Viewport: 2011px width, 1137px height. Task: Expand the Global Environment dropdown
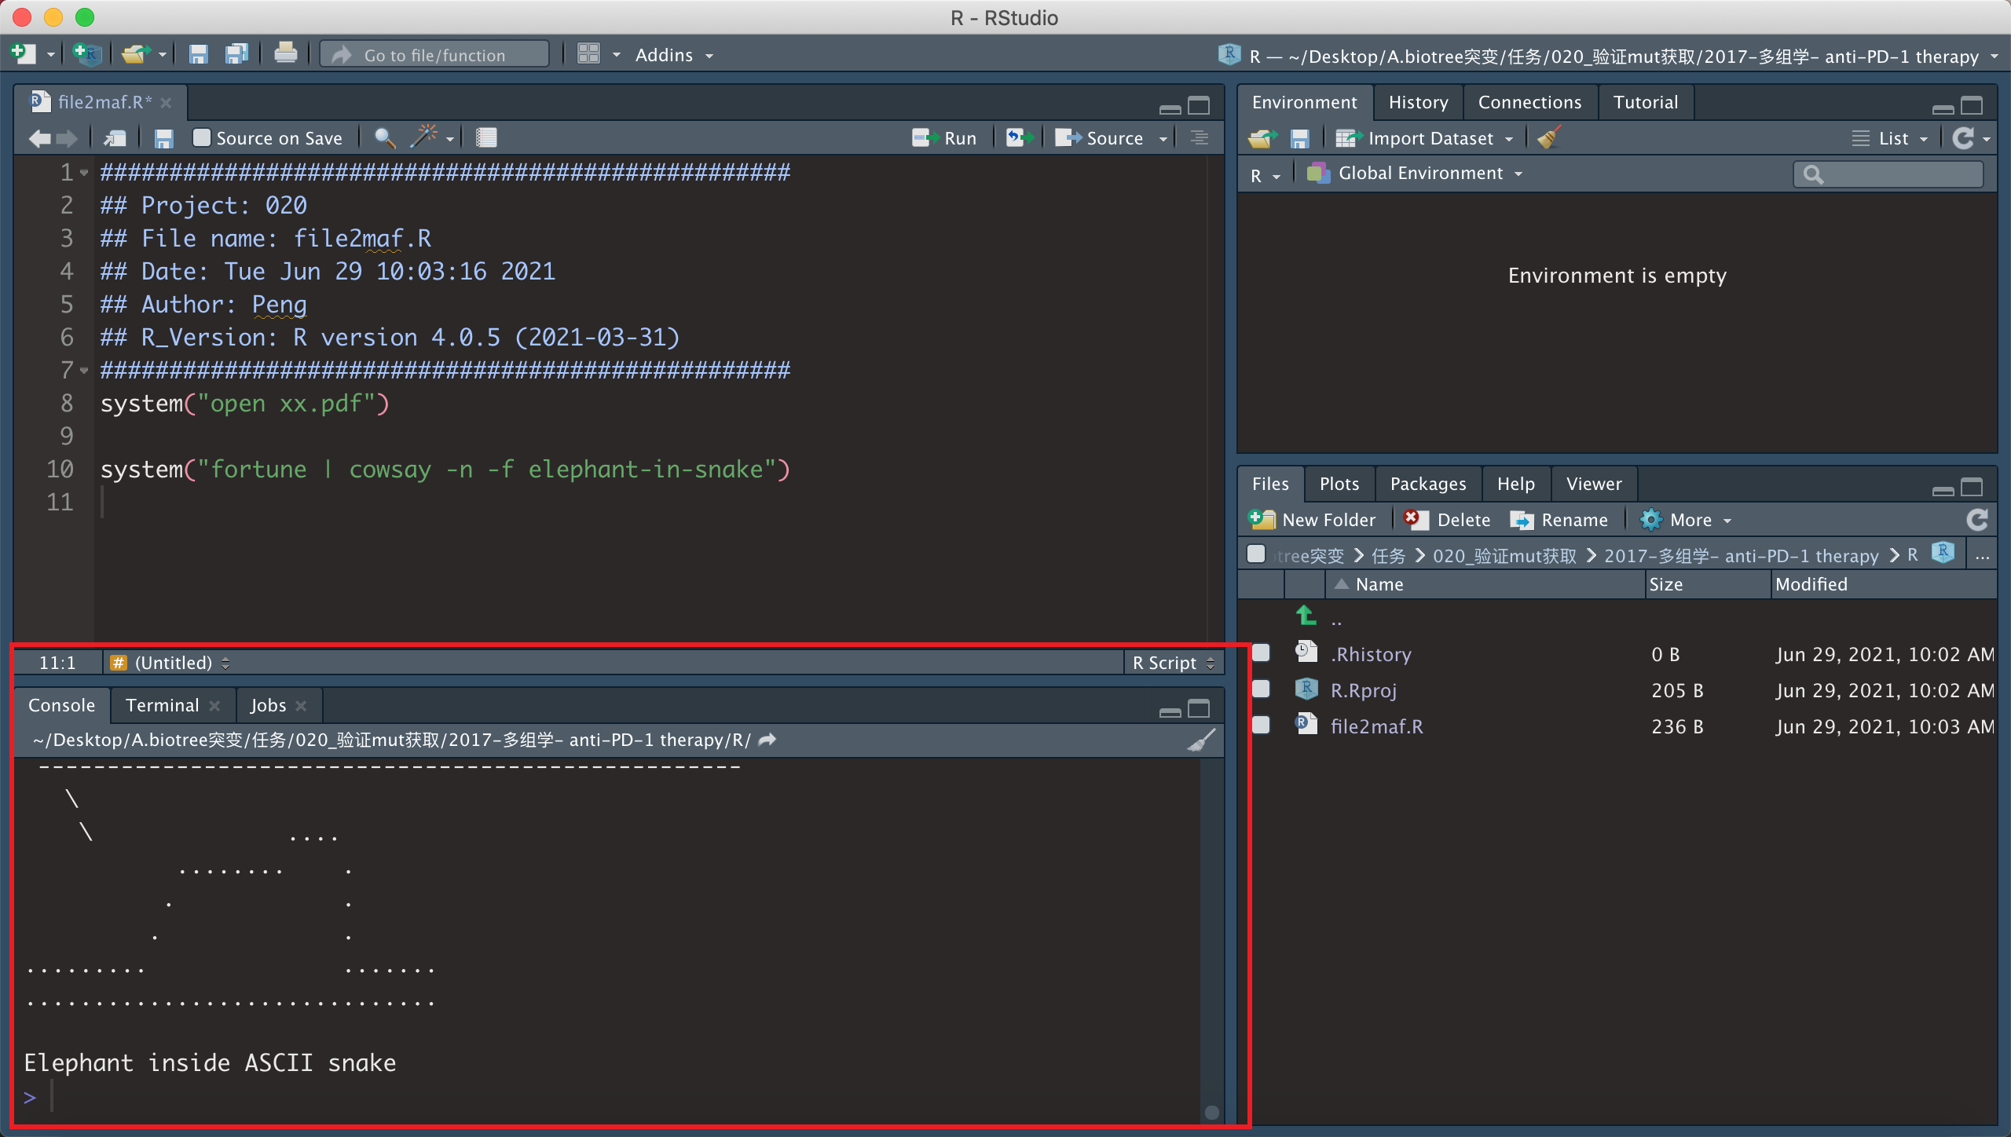[x=1415, y=174]
